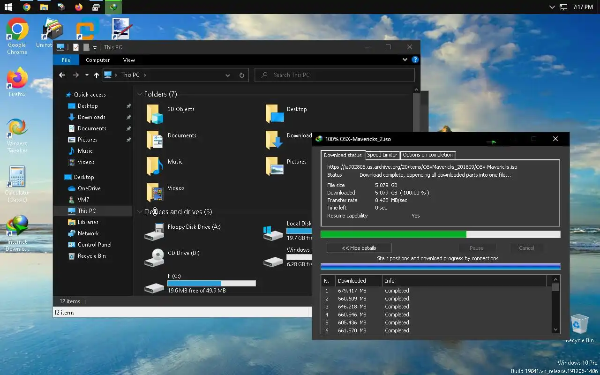Click the active IDM taskbar icon

(x=113, y=7)
